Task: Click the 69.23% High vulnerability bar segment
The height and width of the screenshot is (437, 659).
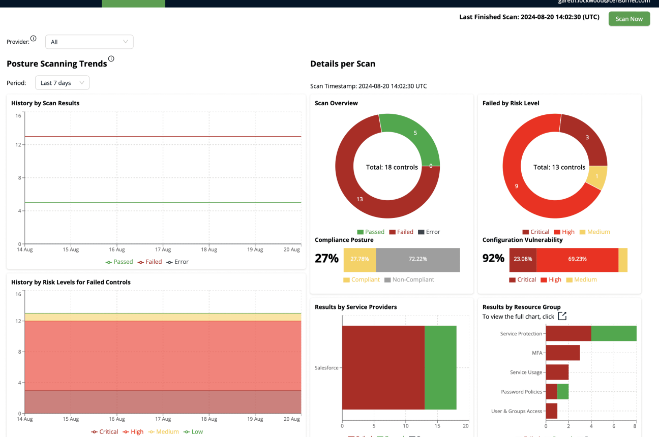Action: coord(577,260)
